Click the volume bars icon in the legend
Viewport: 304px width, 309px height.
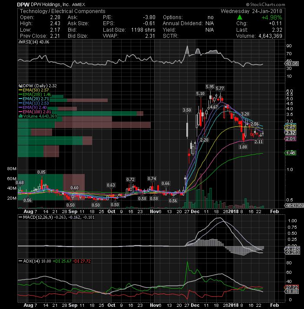coord(20,116)
